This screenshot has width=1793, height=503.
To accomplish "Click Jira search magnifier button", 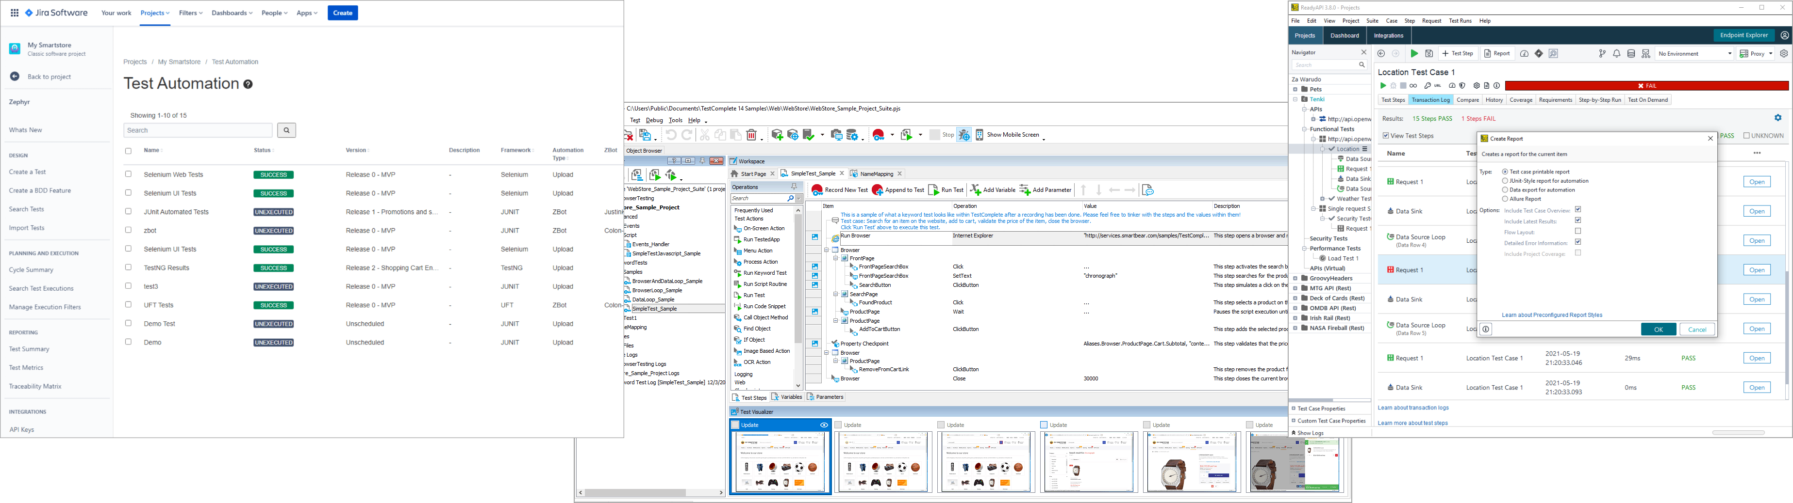I will (286, 130).
